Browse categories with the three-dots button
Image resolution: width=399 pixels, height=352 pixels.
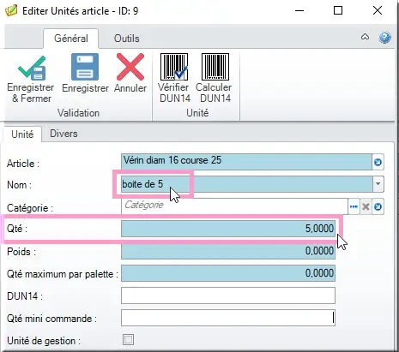tap(354, 206)
